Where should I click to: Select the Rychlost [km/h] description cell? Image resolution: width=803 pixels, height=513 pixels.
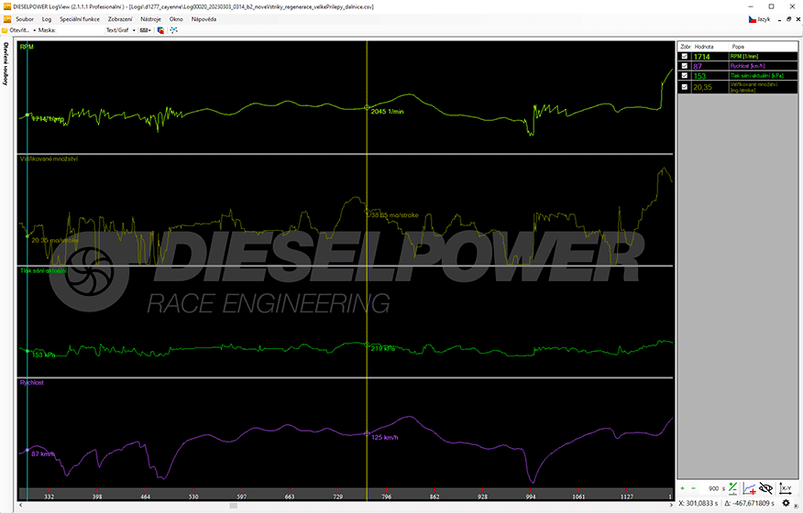click(763, 66)
